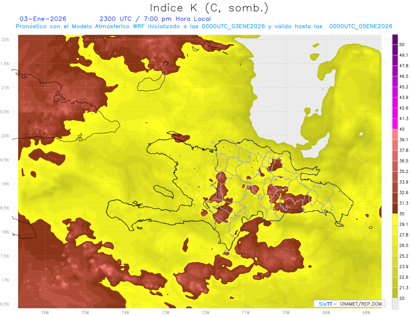Click longitude axis label 70W
Image resolution: width=411 pixels, height=317 pixels.
tap(286, 313)
